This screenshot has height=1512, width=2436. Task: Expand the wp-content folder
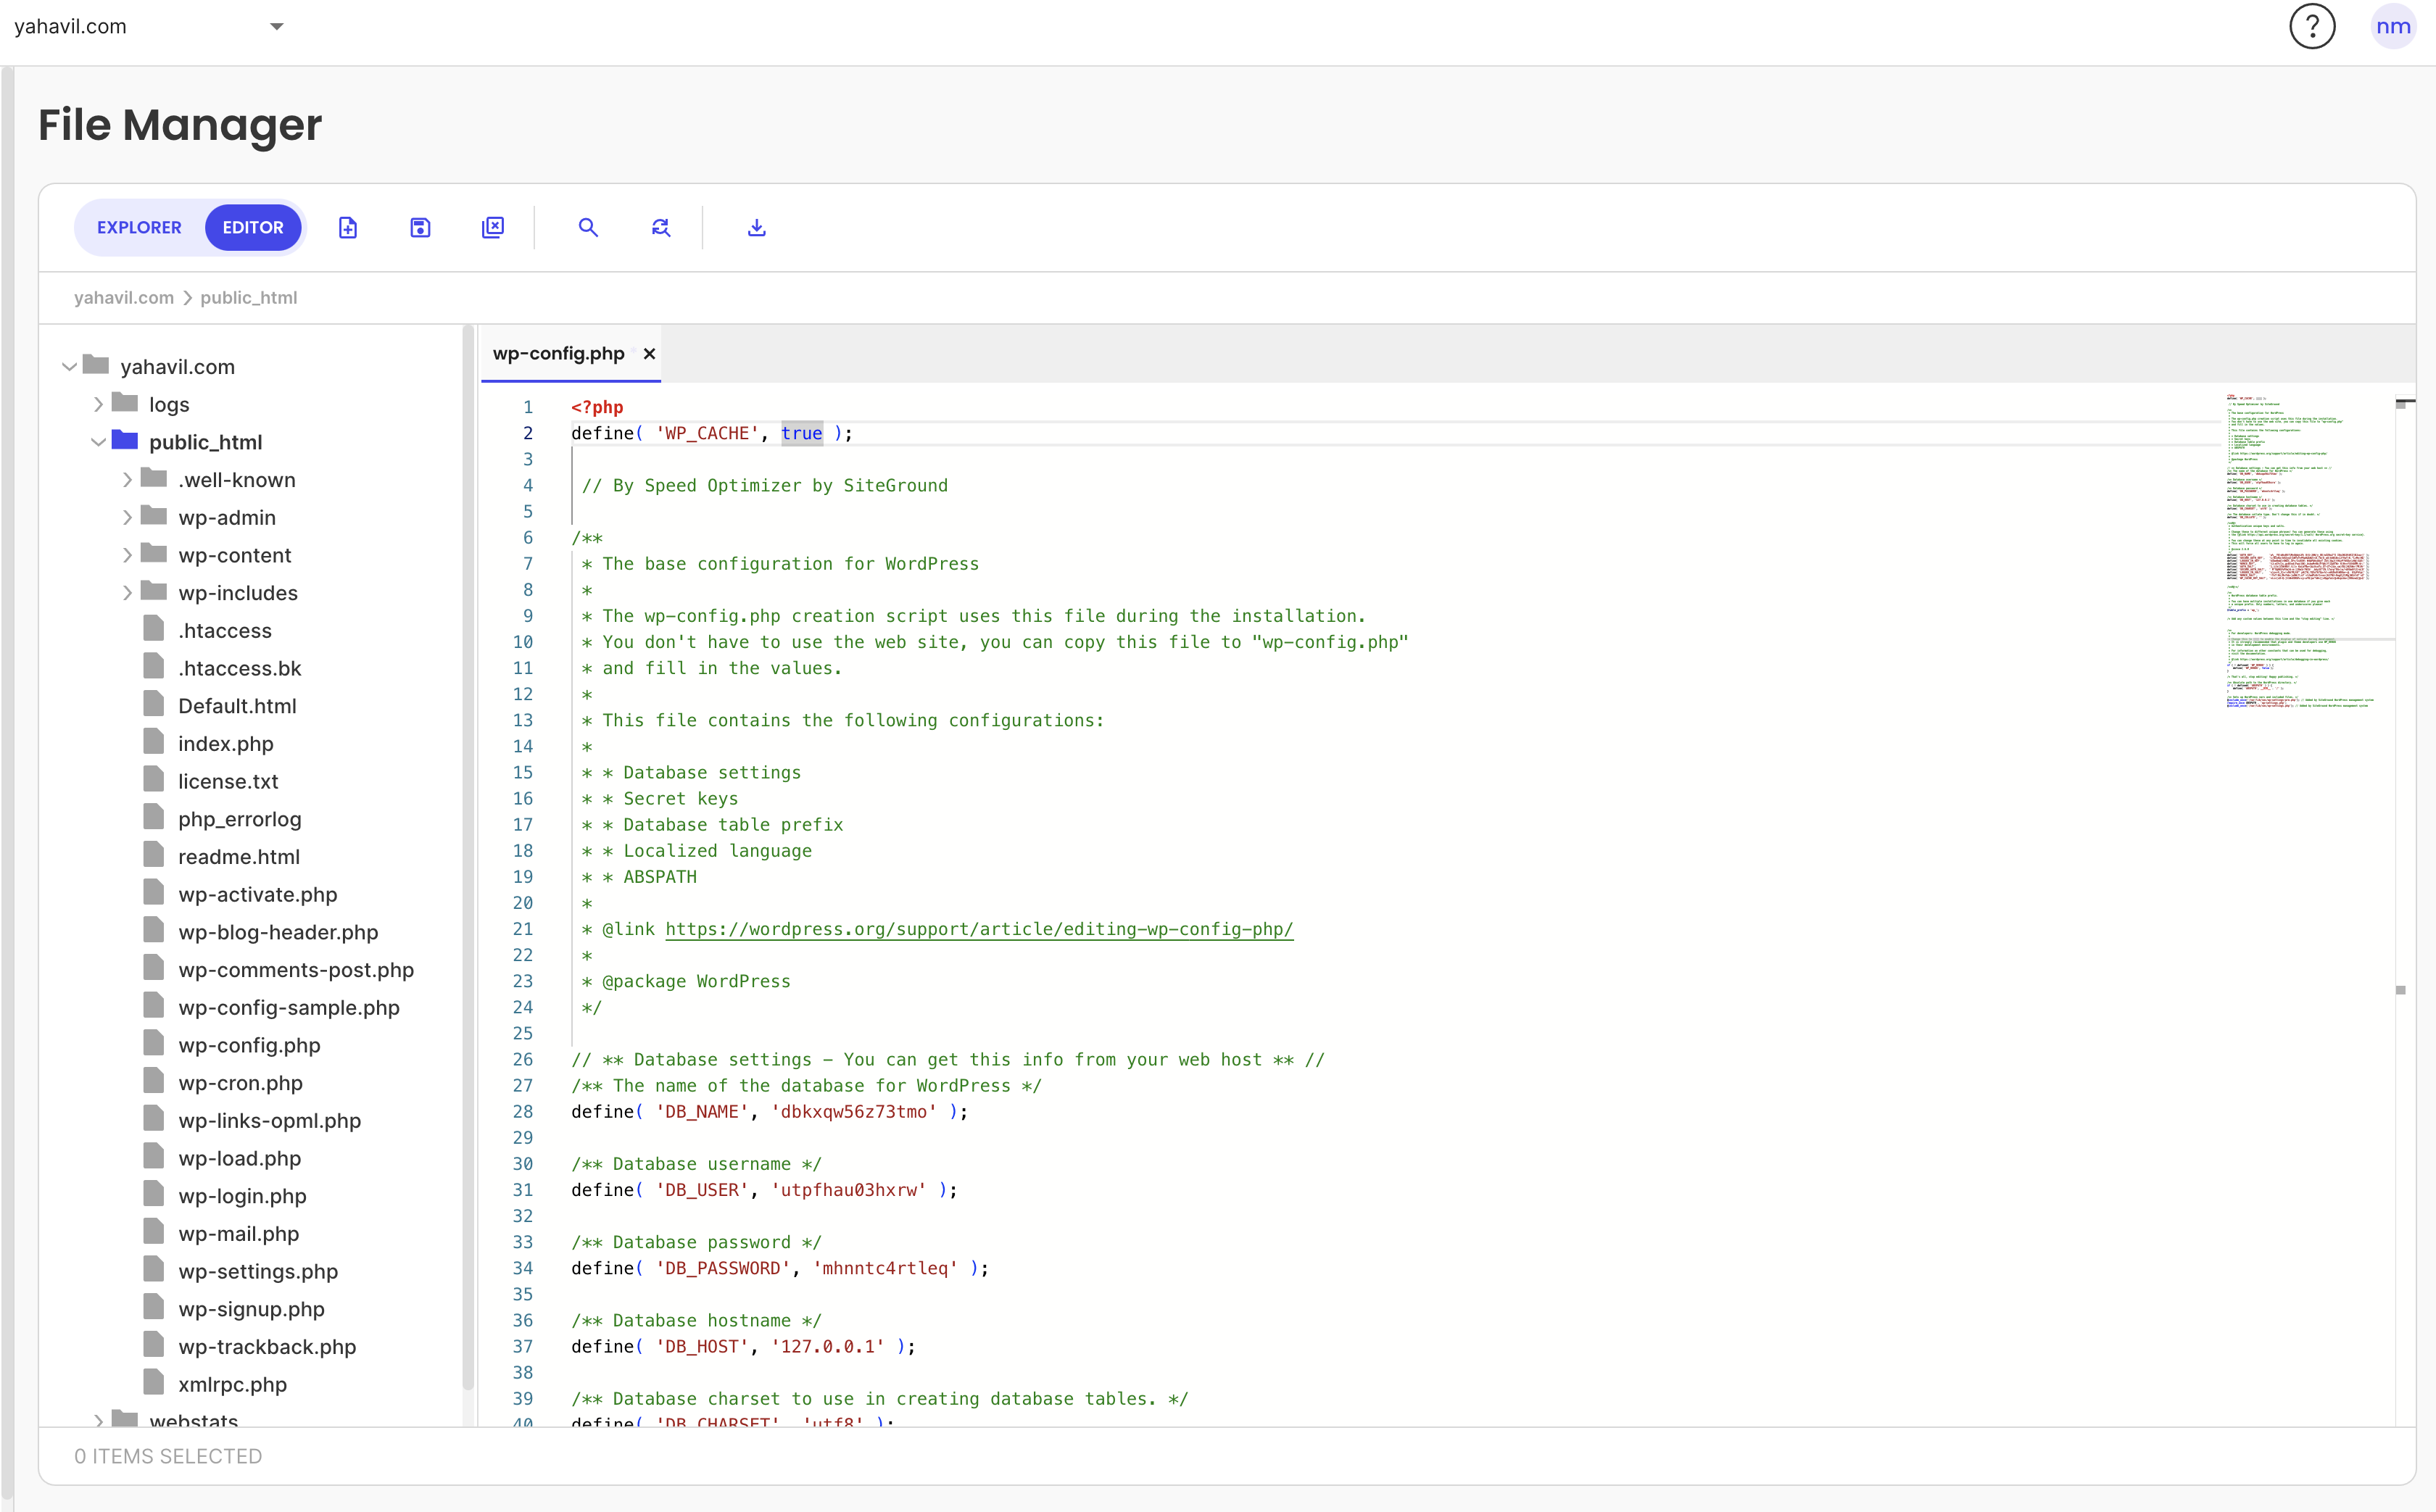(x=127, y=555)
